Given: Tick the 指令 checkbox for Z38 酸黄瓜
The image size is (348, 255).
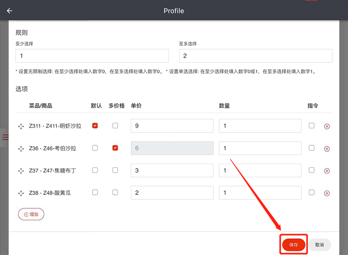Looking at the screenshot, I should click(312, 192).
